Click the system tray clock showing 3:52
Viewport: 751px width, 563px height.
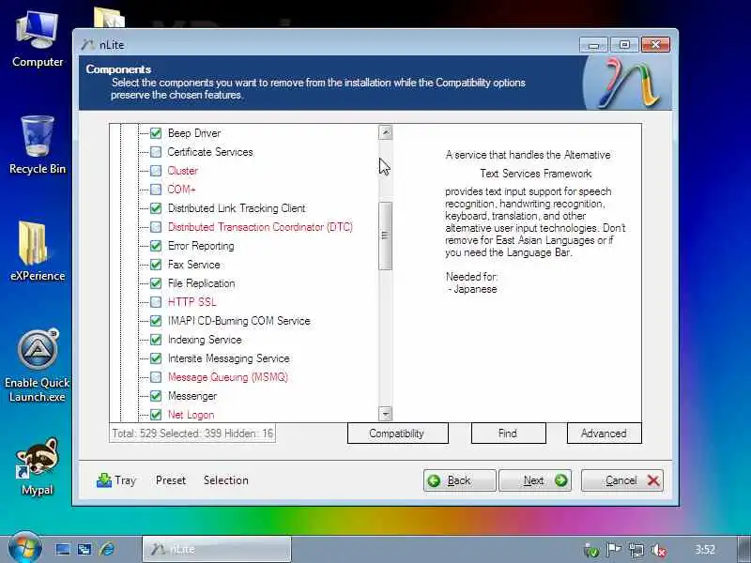(705, 550)
